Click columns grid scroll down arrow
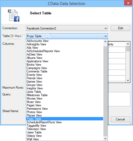 pyautogui.click(x=128, y=80)
